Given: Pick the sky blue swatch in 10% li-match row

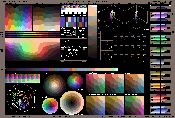Looking at the screenshot, I should click(75, 19).
